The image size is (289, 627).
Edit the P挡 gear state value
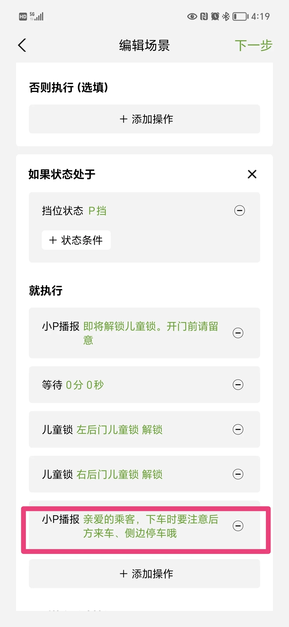click(97, 211)
